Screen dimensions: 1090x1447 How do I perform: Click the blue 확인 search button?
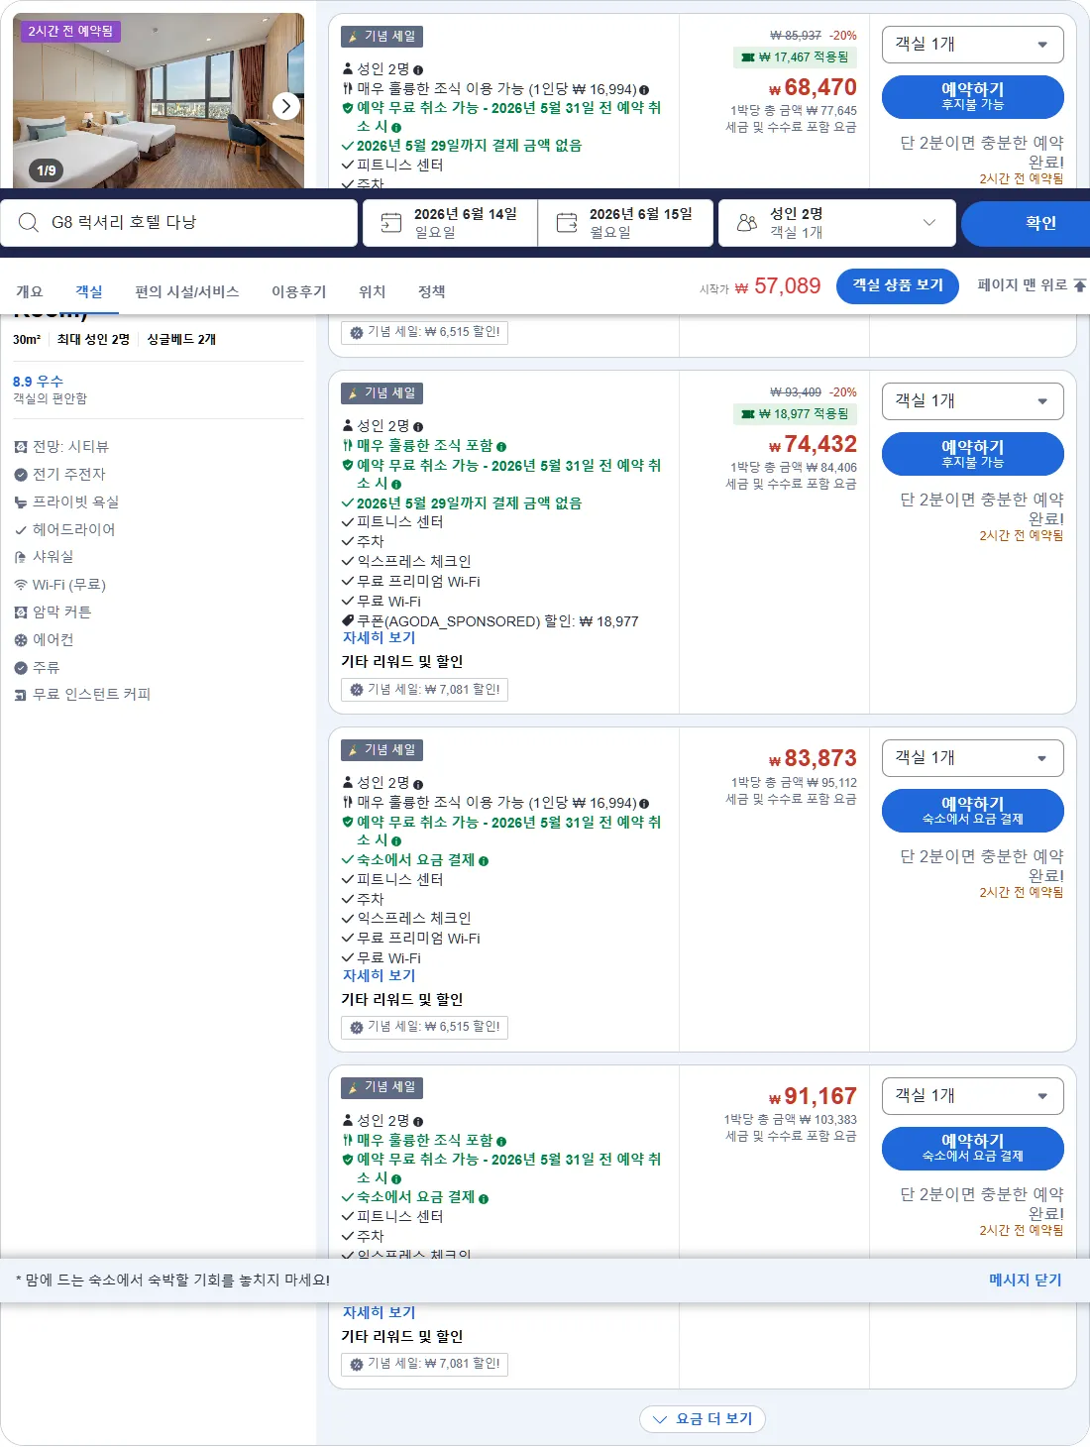click(x=1028, y=223)
